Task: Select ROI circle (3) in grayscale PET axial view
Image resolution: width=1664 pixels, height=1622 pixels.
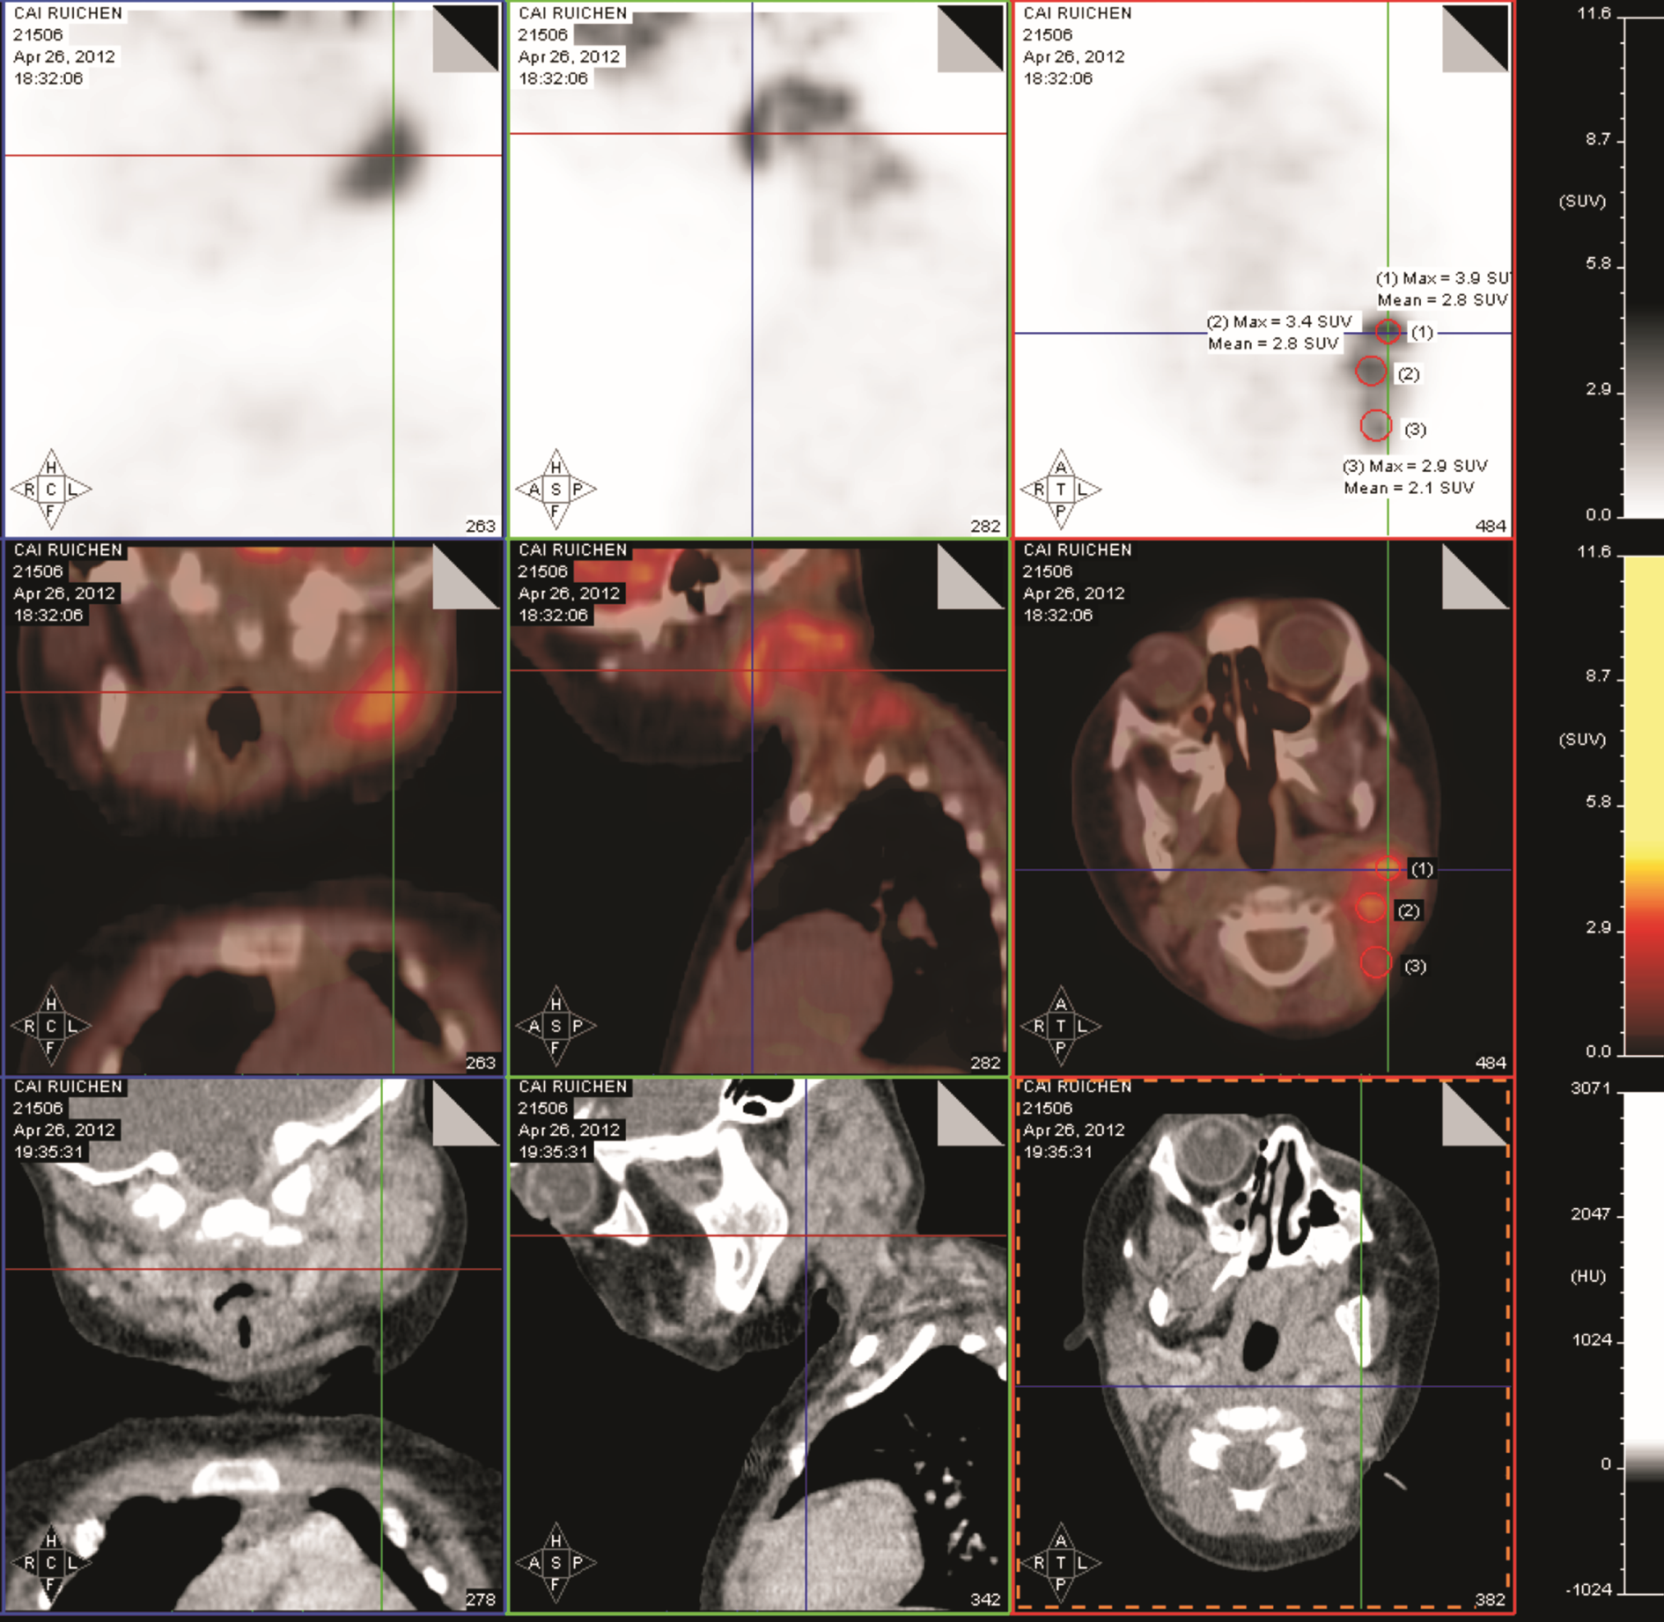Action: pyautogui.click(x=1375, y=426)
